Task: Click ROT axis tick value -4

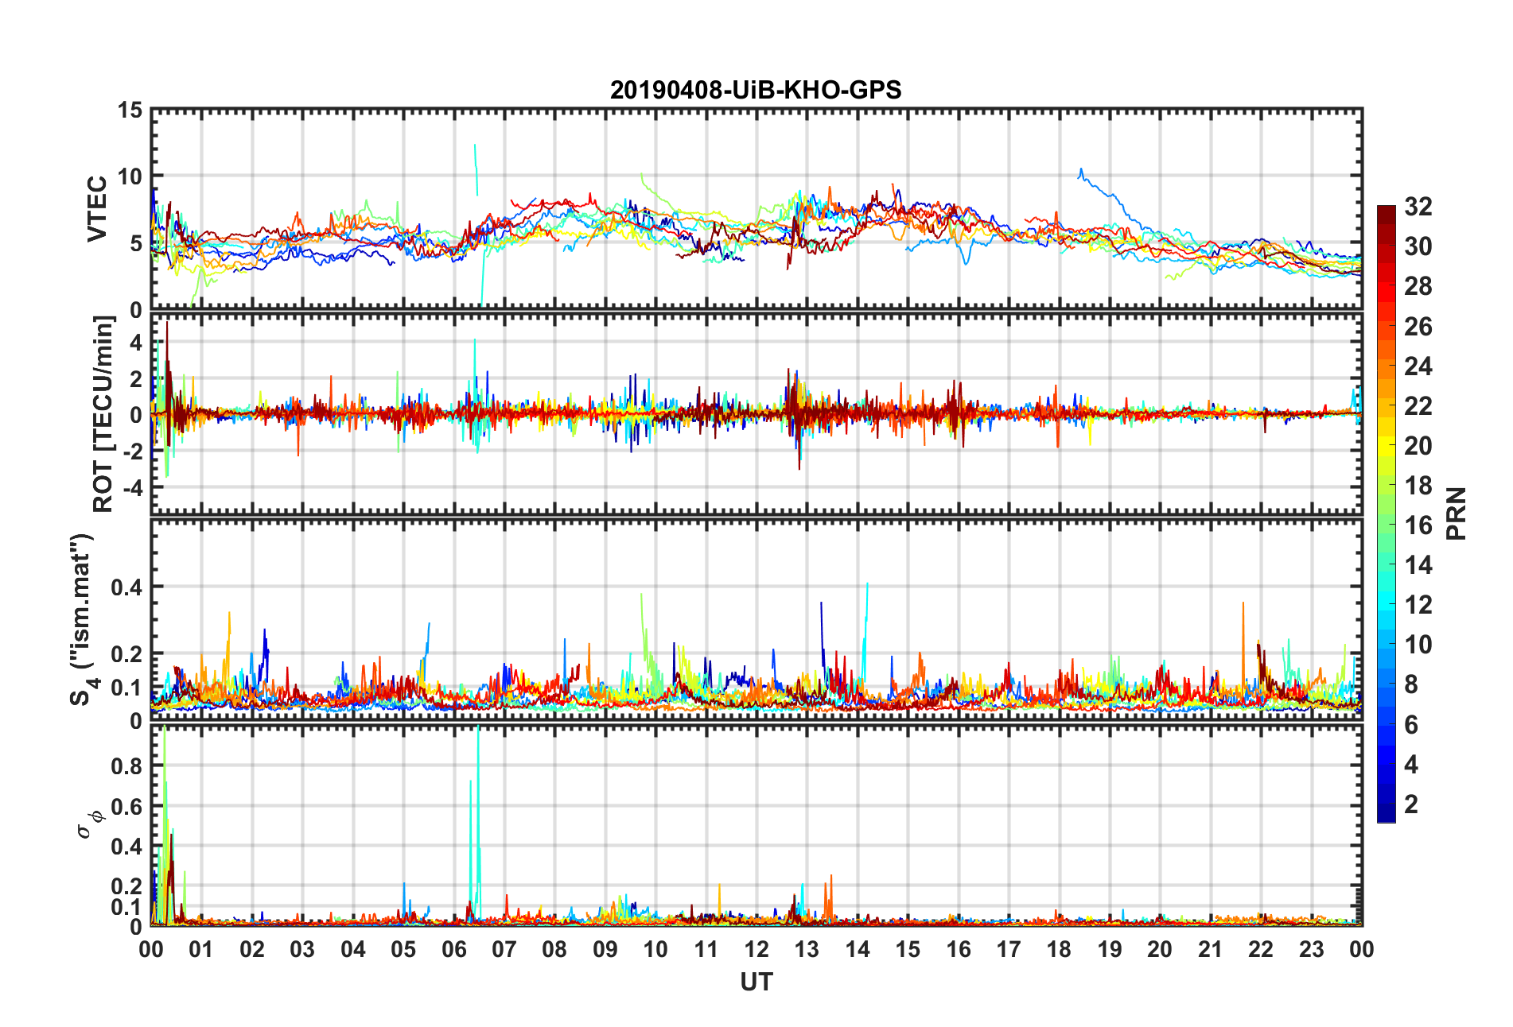Action: click(131, 486)
